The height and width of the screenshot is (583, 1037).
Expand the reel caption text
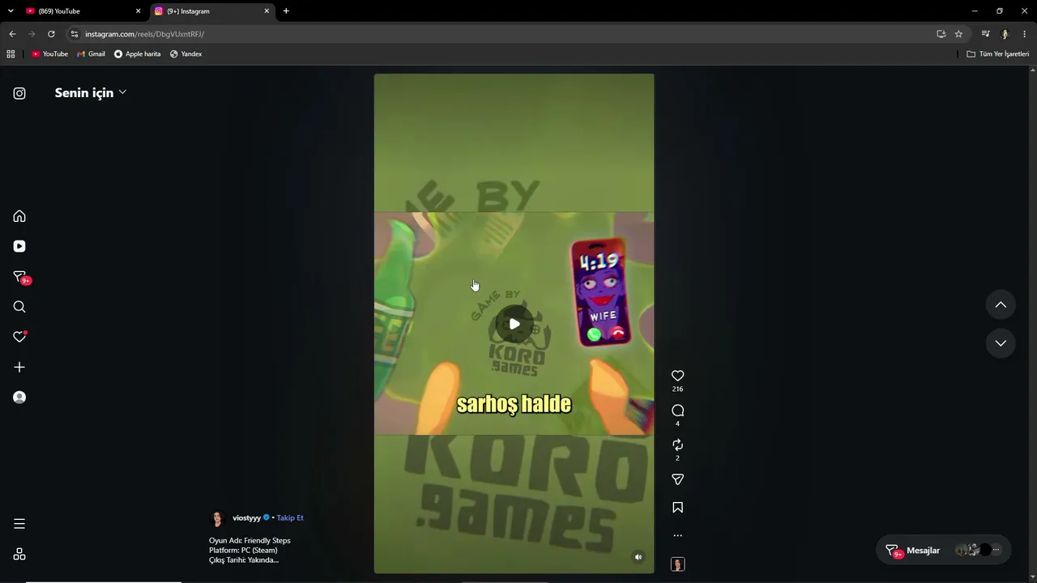point(250,551)
